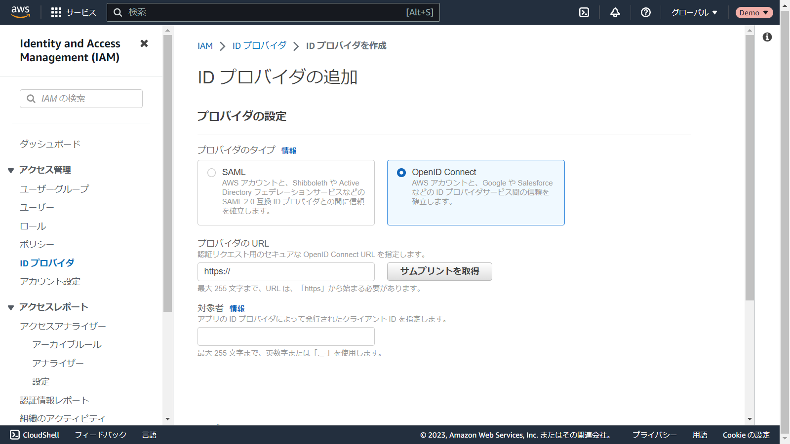790x444 pixels.
Task: Open the Demo account dropdown
Action: coord(753,12)
